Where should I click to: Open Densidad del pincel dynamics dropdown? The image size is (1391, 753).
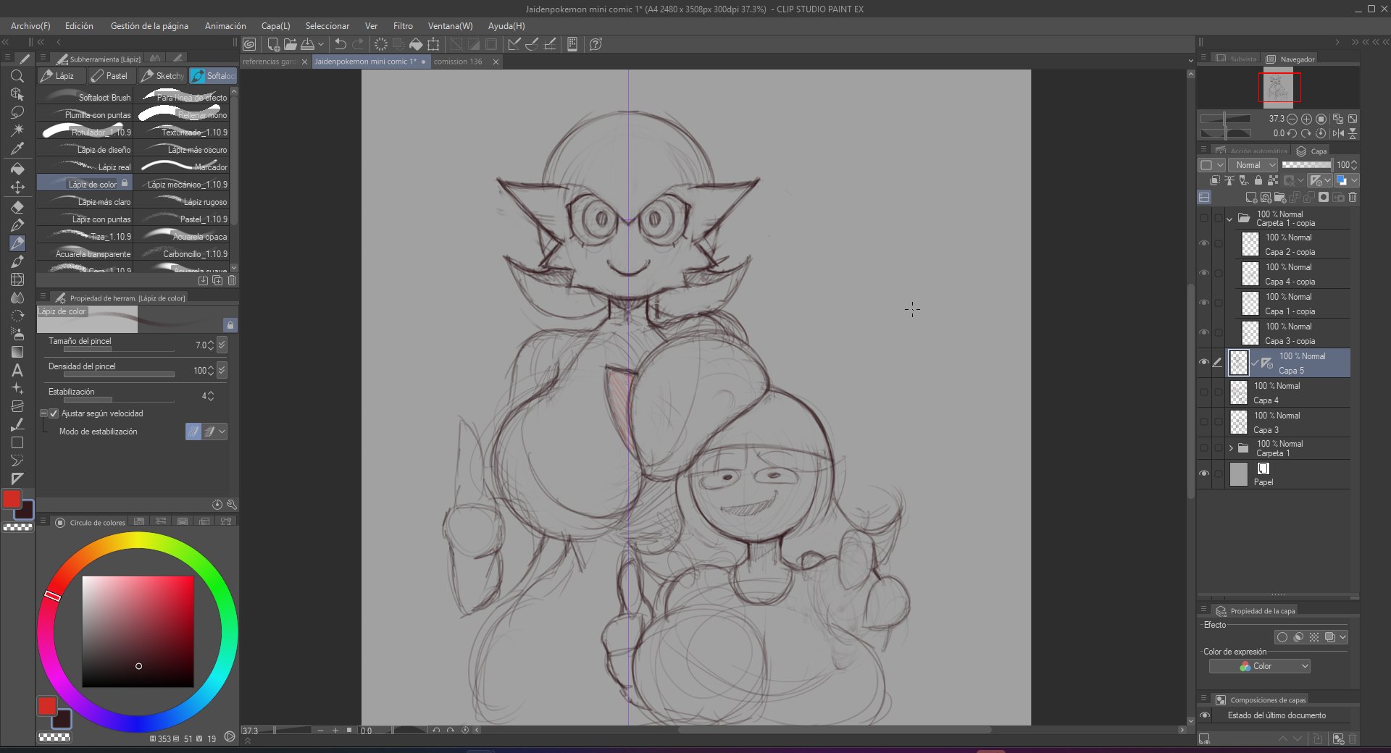pos(222,371)
